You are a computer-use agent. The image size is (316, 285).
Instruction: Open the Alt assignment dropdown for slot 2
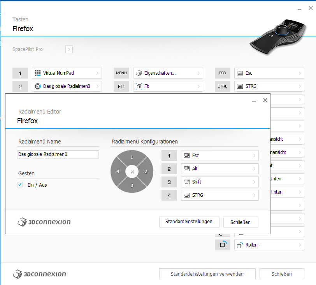pos(219,169)
